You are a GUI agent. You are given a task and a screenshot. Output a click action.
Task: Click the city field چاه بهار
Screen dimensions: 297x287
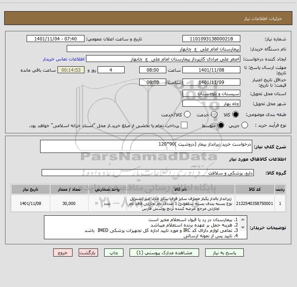click(x=211, y=103)
